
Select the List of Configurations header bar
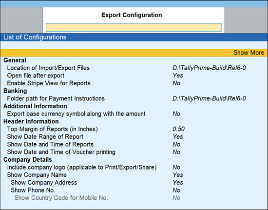134,37
